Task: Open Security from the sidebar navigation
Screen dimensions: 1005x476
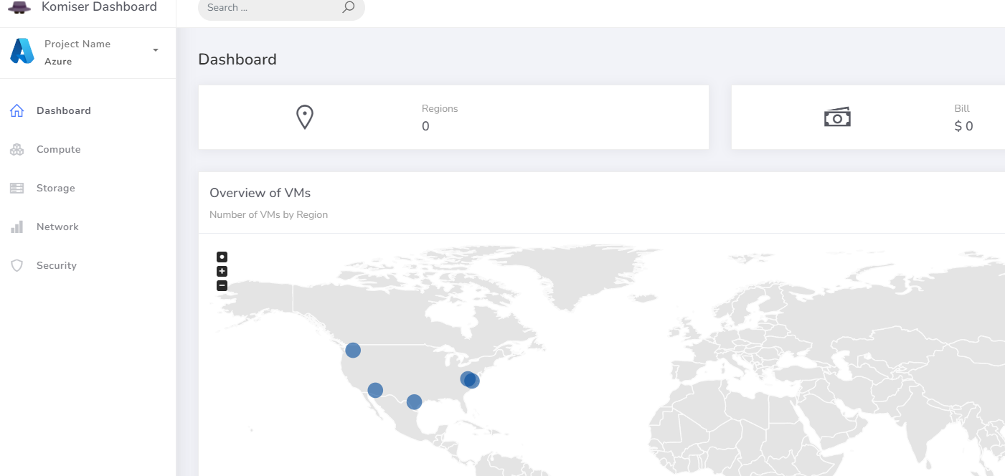Action: (56, 265)
